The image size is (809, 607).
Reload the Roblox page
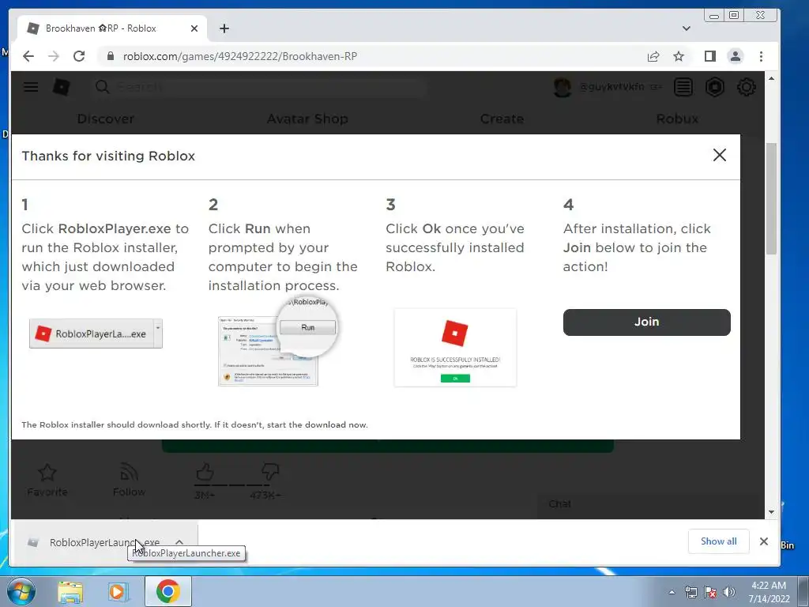(79, 56)
